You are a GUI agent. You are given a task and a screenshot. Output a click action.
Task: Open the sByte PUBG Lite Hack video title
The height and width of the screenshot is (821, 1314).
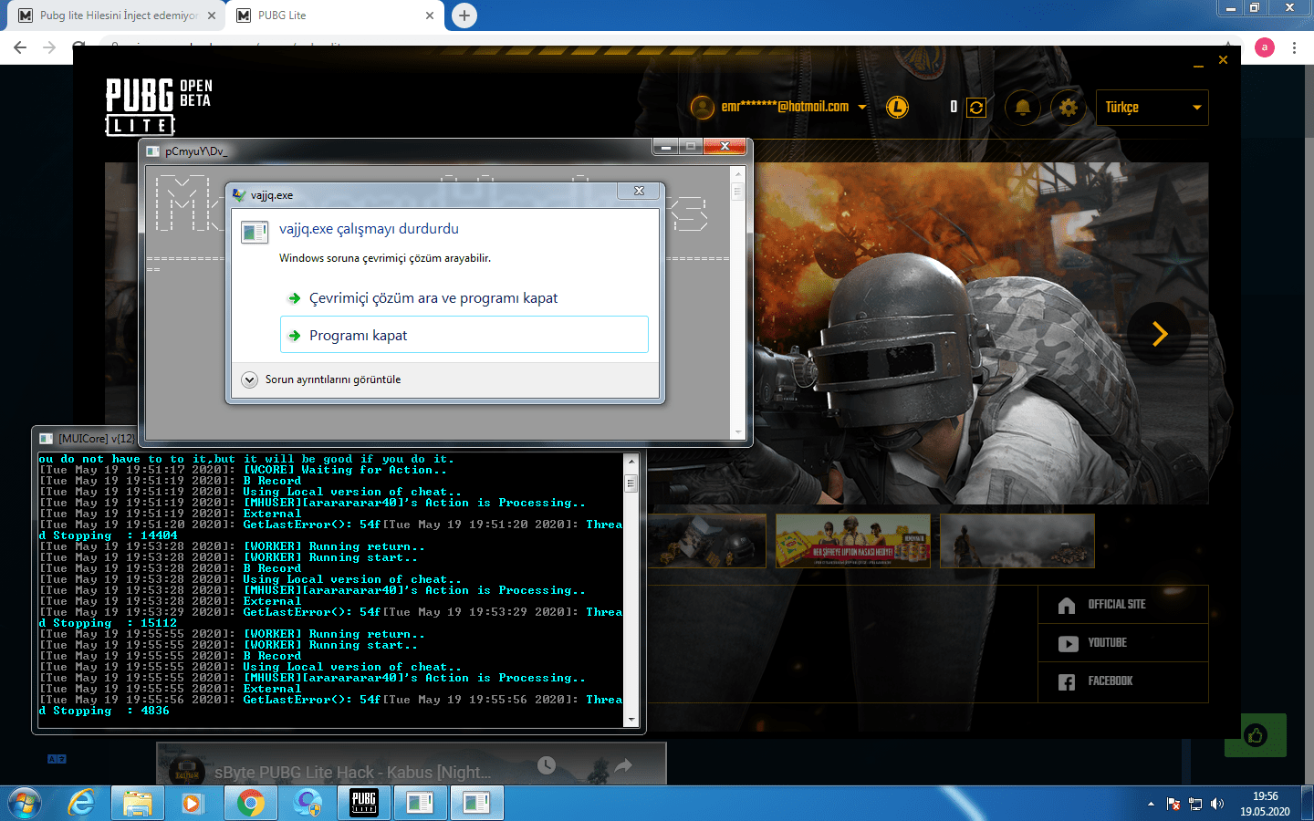[353, 773]
